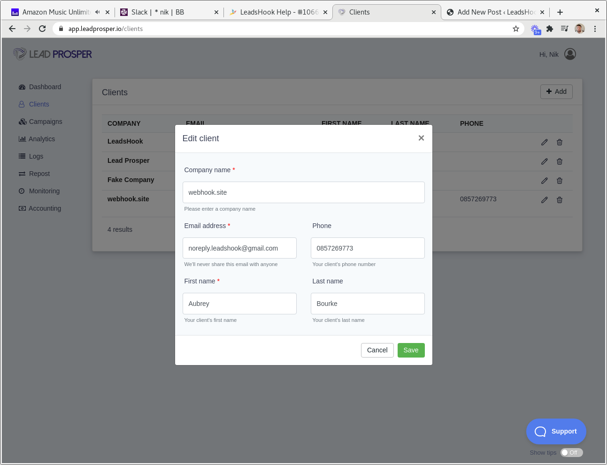
Task: View site security lock icon
Action: pos(61,29)
